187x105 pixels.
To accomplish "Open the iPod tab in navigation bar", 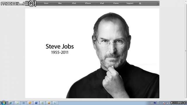I will [74, 3].
